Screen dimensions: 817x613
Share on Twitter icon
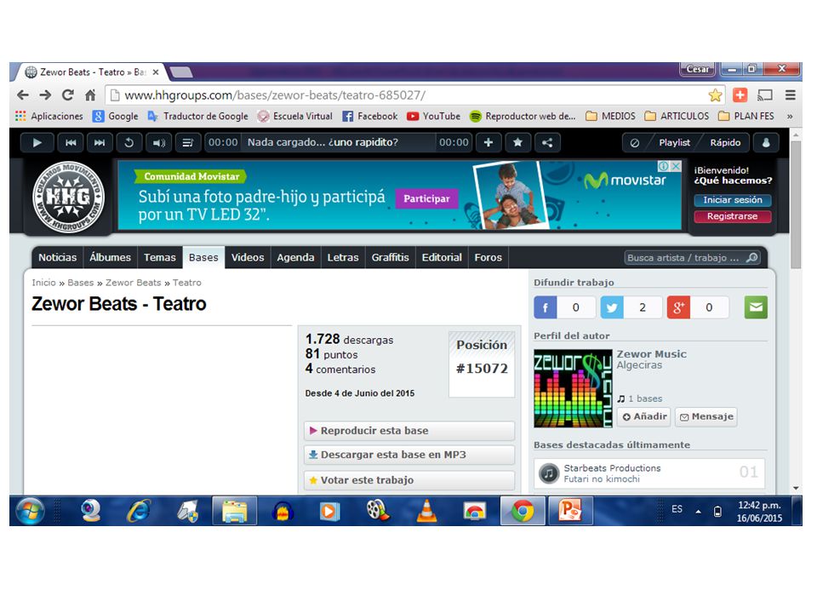pos(612,307)
